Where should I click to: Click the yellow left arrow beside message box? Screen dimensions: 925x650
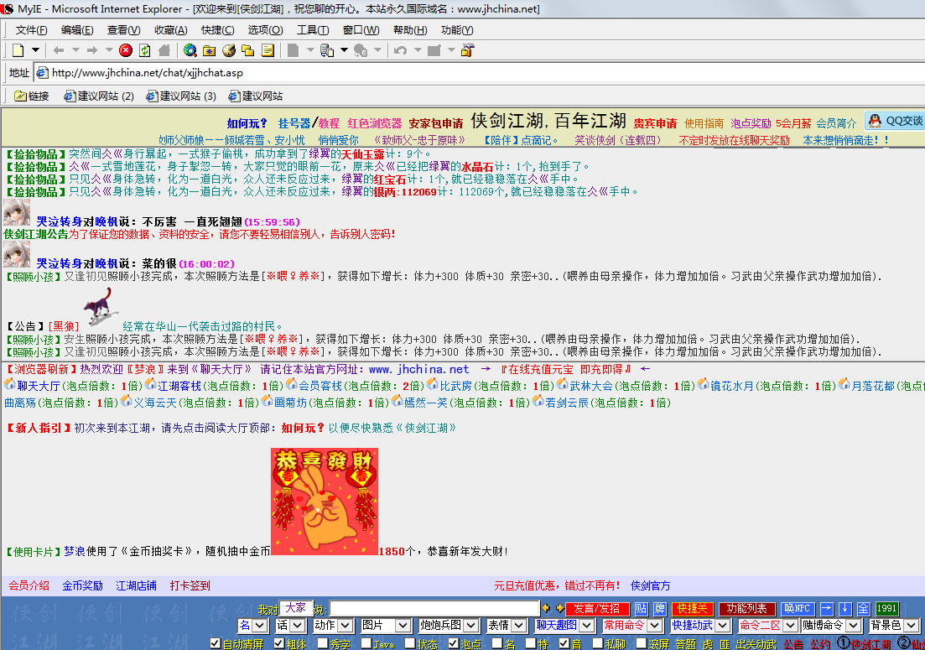coord(546,608)
